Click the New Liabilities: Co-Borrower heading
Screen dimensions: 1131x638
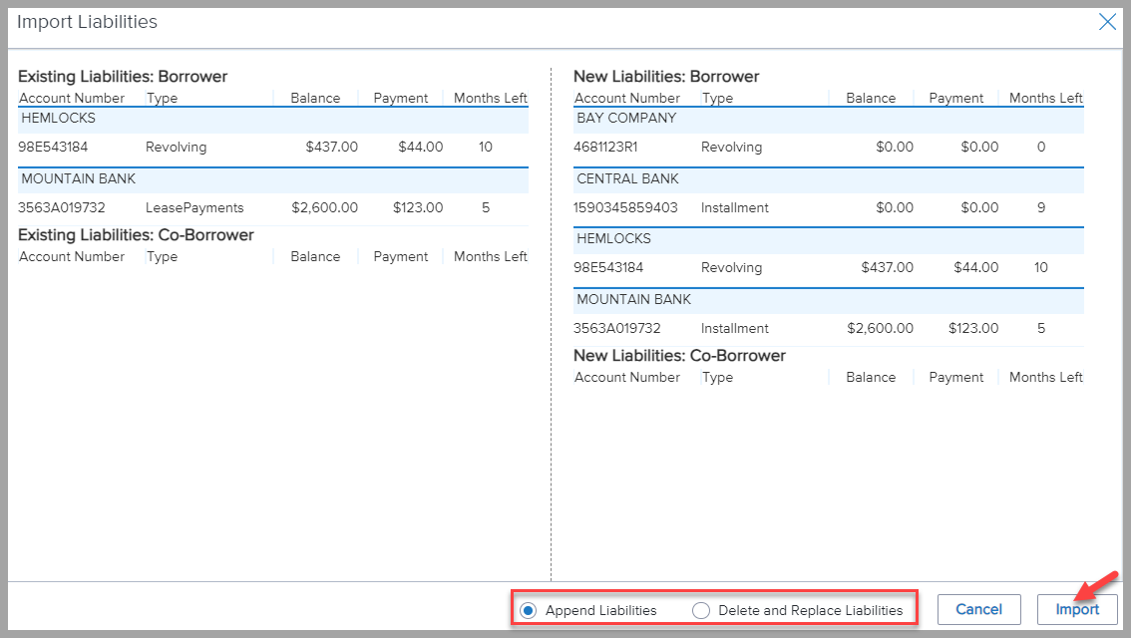click(x=679, y=356)
